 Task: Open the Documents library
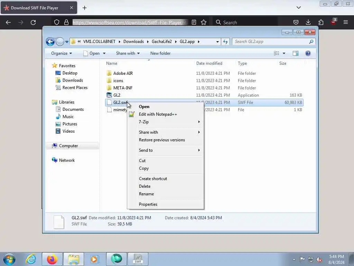point(73,109)
